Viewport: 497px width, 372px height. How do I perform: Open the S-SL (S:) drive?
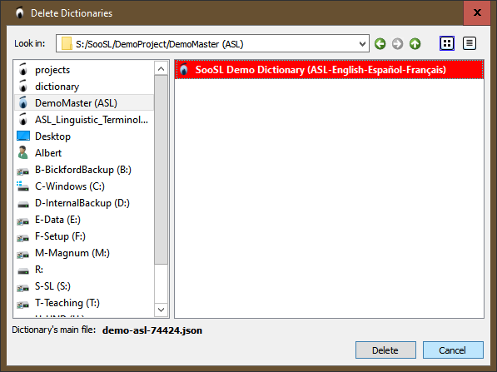84,286
